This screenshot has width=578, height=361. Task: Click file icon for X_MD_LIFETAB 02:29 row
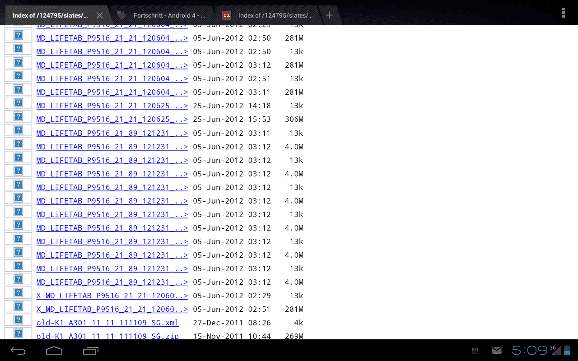click(x=19, y=293)
